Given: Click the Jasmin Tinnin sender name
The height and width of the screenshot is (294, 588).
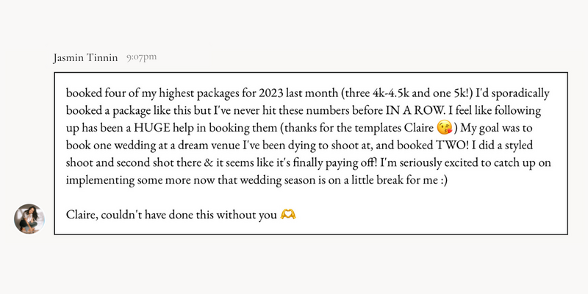Looking at the screenshot, I should coord(85,58).
